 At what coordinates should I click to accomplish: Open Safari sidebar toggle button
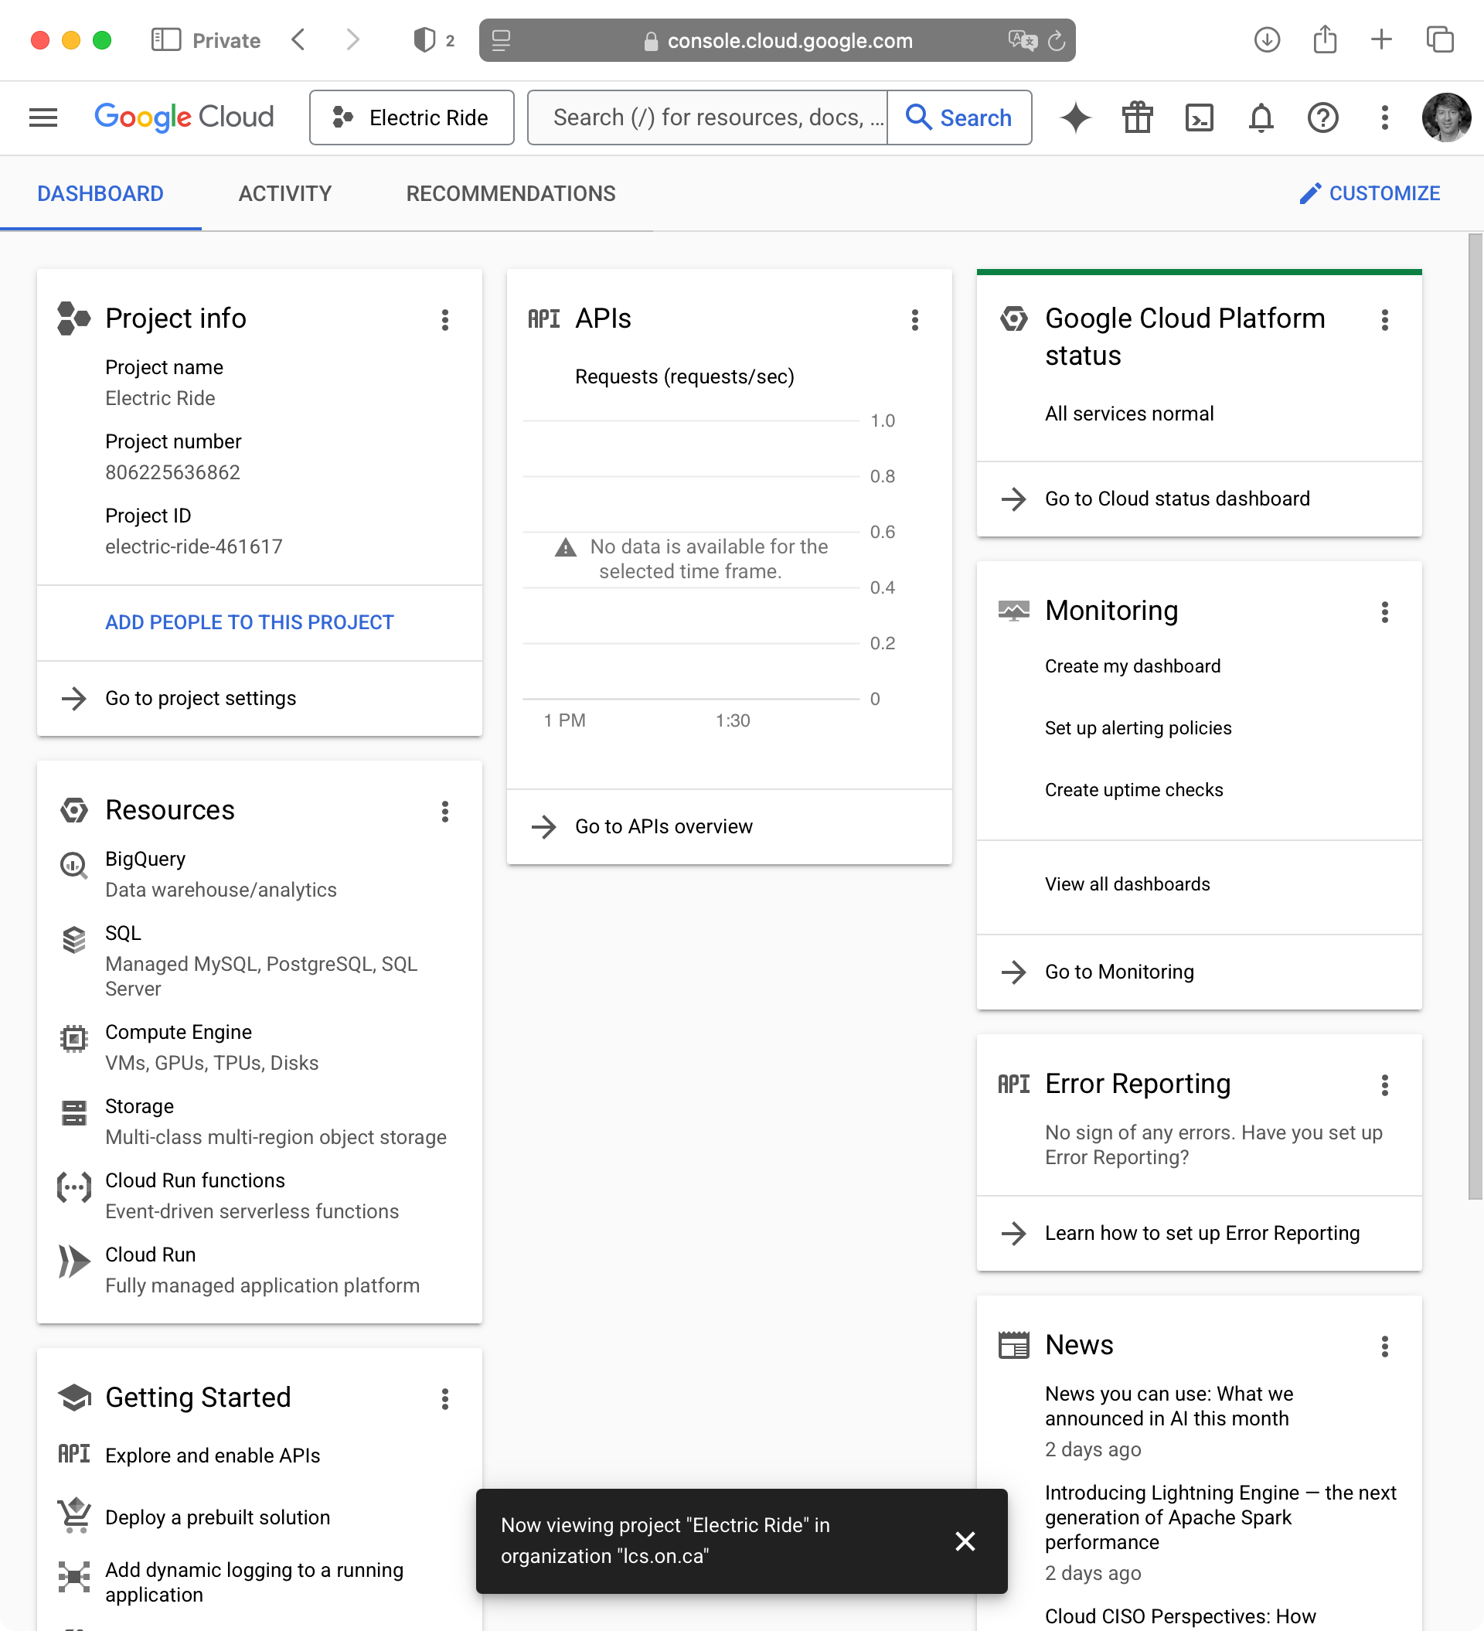(166, 39)
